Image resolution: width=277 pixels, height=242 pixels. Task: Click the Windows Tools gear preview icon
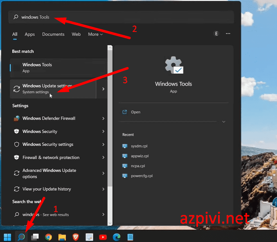[x=174, y=65]
